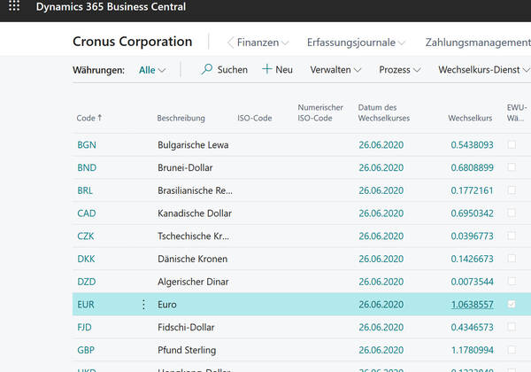531x372 pixels.
Task: Open the FJD currency code link
Action: tap(84, 328)
